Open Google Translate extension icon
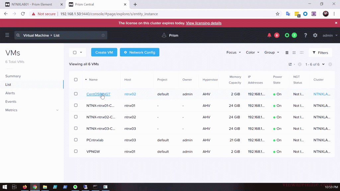Viewport: 340px width, 191px height. coord(288,14)
